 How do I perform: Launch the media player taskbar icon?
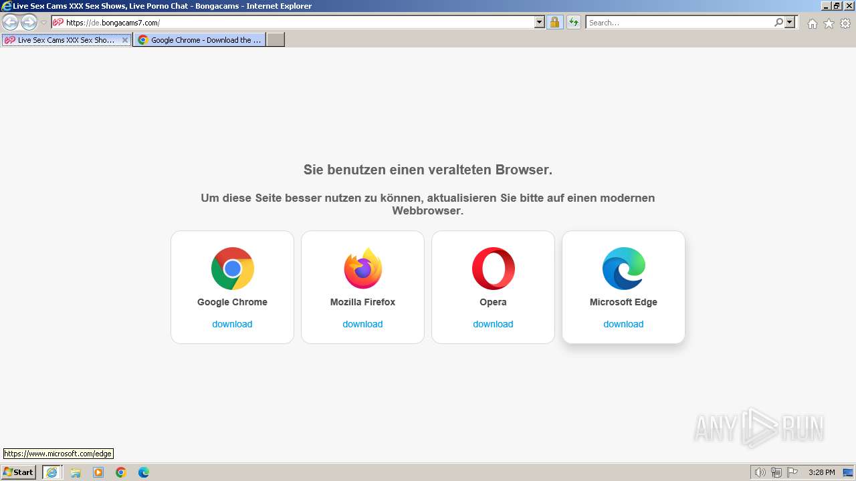point(98,472)
